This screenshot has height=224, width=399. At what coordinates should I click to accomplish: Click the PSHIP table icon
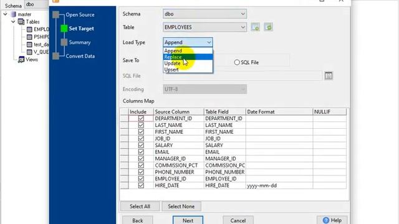pyautogui.click(x=29, y=37)
